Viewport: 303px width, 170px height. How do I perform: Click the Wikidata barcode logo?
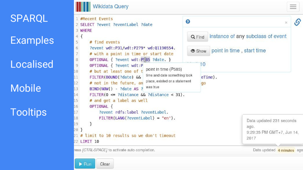pos(83,7)
